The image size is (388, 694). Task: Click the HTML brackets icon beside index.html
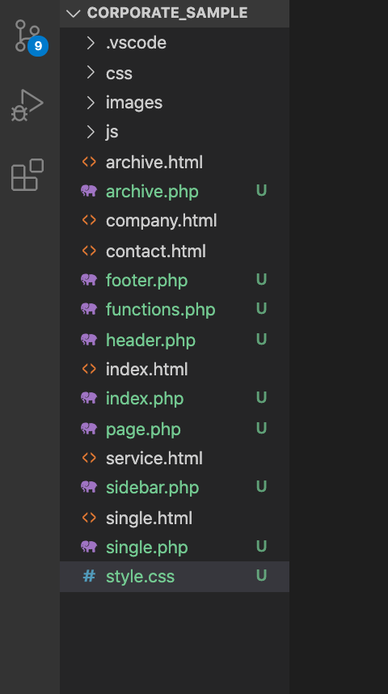point(89,369)
